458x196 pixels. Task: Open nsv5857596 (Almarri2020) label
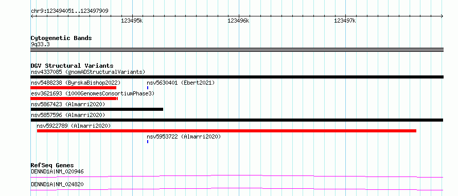pyautogui.click(x=68, y=115)
